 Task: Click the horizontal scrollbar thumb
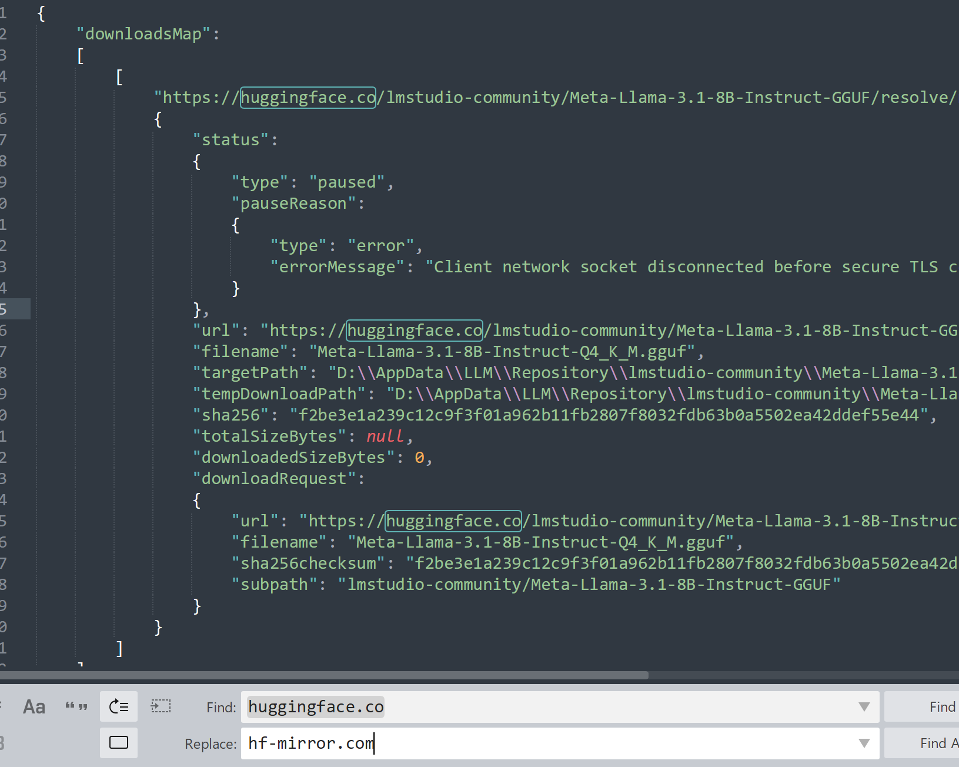(324, 675)
